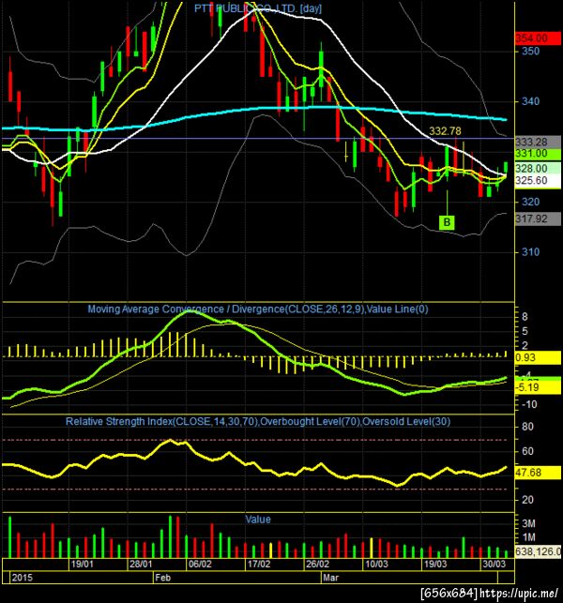Select the red 354.00 price label

tap(538, 38)
